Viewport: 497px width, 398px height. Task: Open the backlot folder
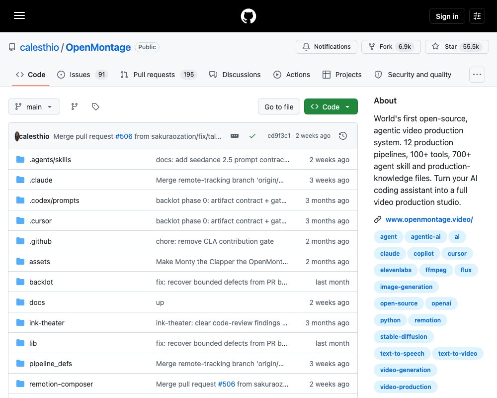click(x=41, y=282)
